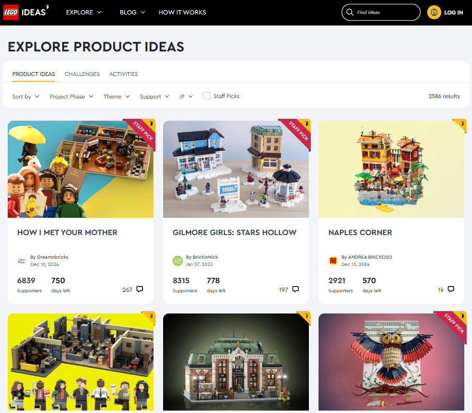
Task: Click BrickinNick author avatar icon
Action: (178, 261)
